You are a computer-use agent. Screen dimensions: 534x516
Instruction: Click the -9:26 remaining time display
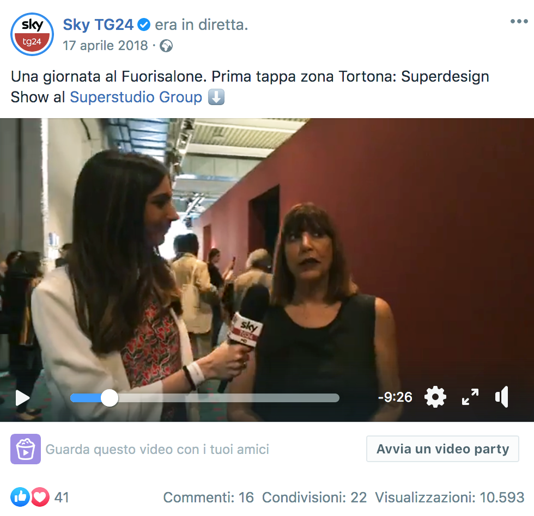tap(395, 397)
